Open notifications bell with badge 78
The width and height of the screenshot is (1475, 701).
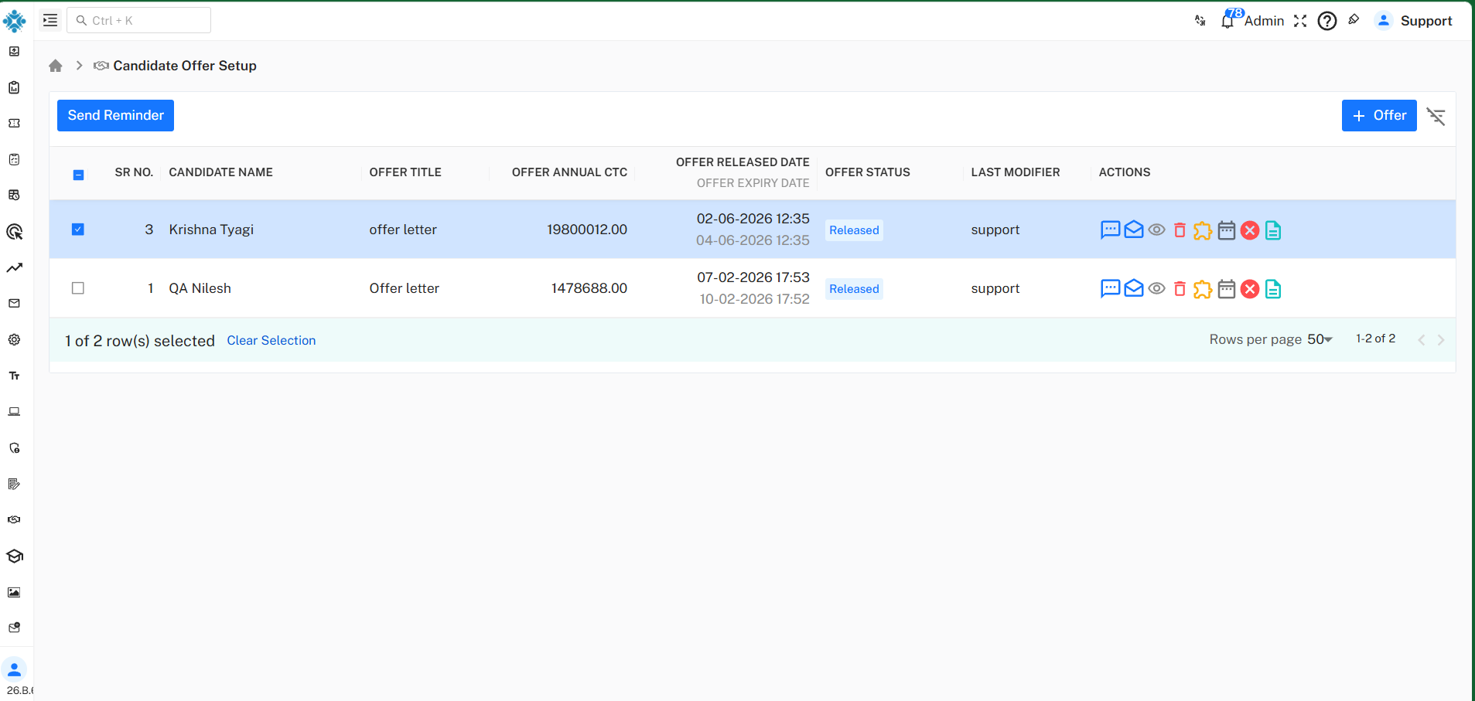point(1228,20)
